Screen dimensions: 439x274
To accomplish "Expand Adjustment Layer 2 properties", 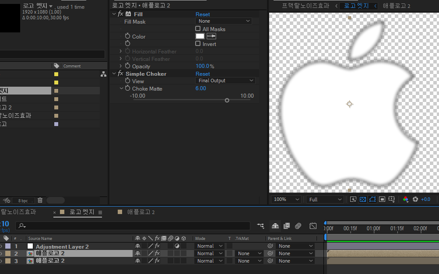I will (1, 246).
